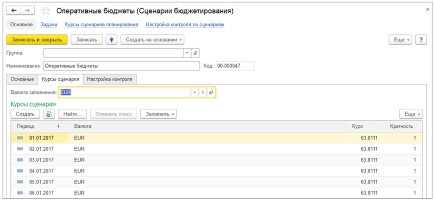Open the EUR currency form icon

[211, 92]
